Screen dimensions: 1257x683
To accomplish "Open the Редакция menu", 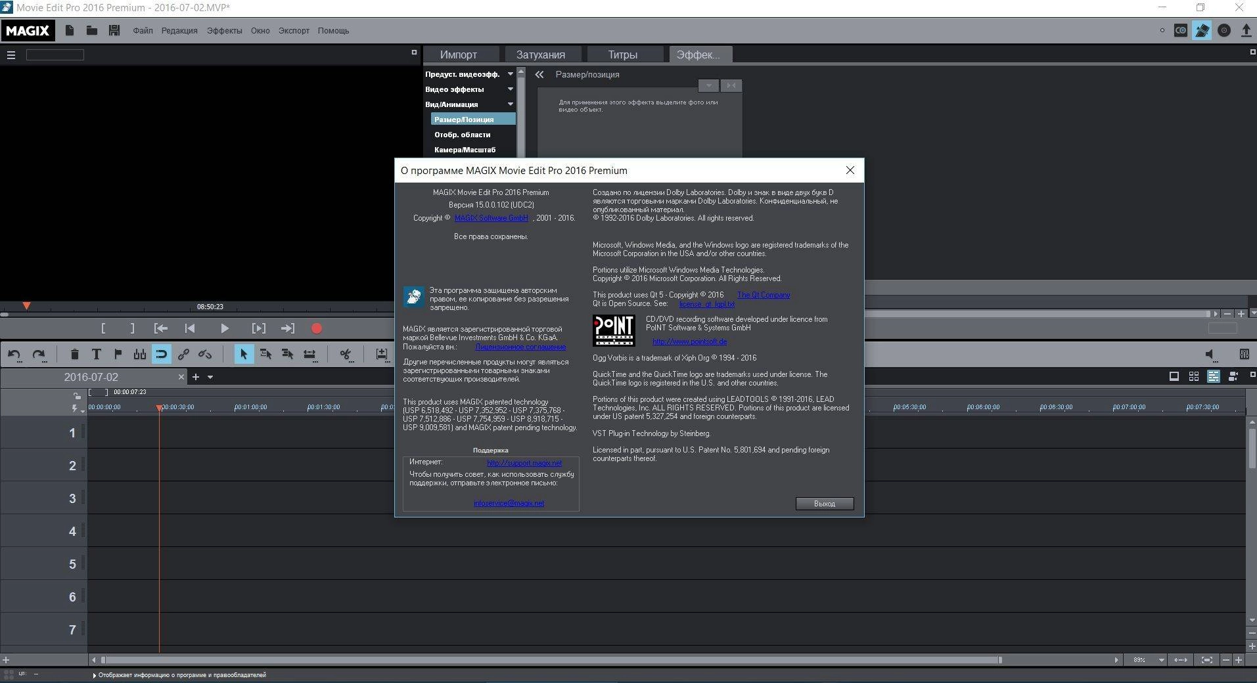I will click(179, 31).
